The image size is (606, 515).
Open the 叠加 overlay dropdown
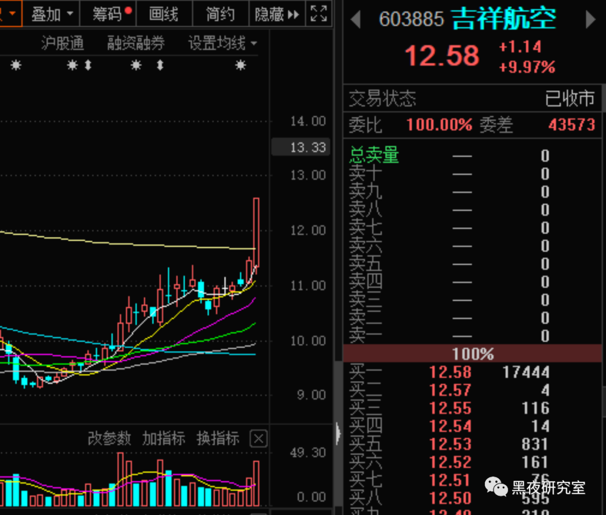[52, 14]
